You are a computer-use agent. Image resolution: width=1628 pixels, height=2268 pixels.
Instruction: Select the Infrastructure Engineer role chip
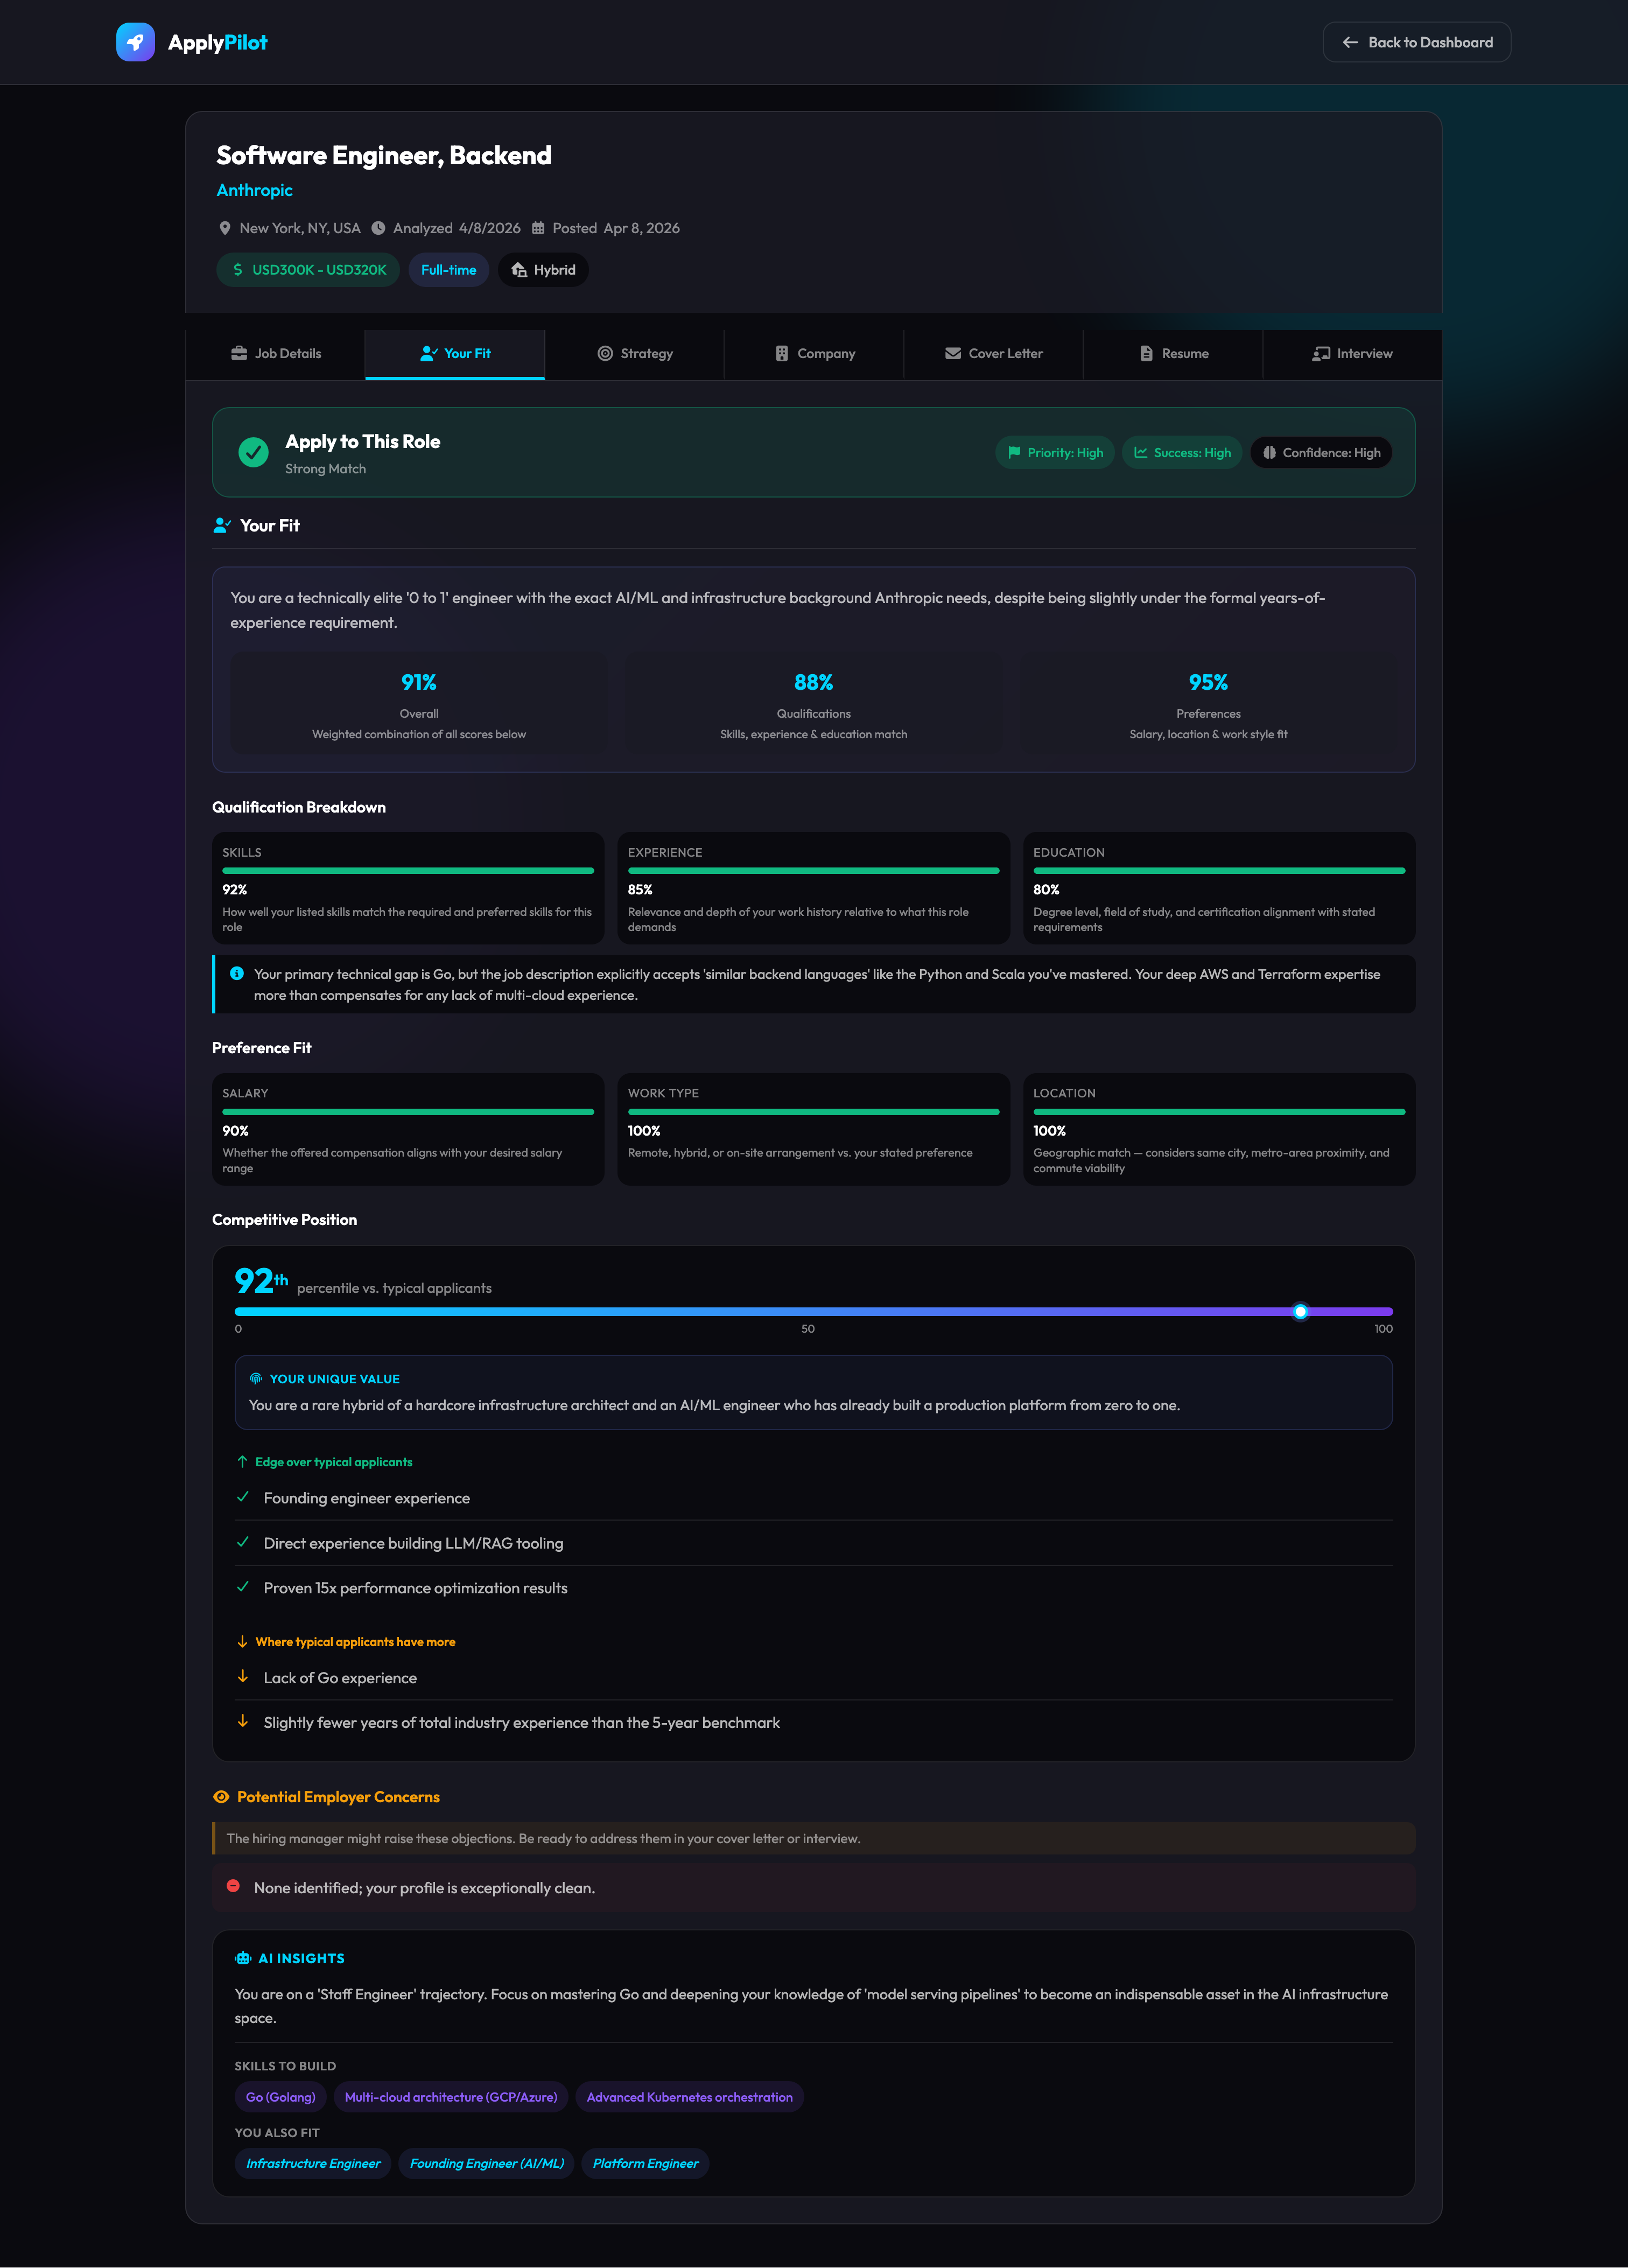tap(313, 2163)
